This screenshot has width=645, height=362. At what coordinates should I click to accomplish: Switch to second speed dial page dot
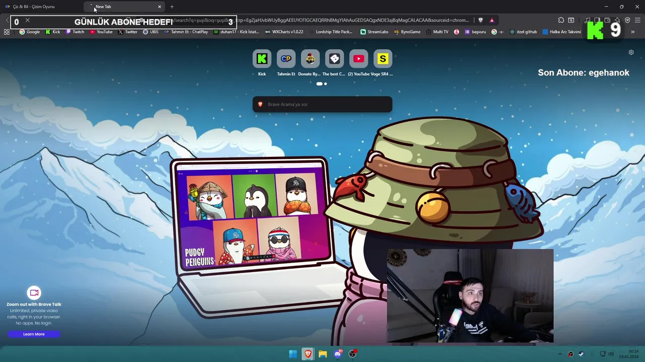326,83
